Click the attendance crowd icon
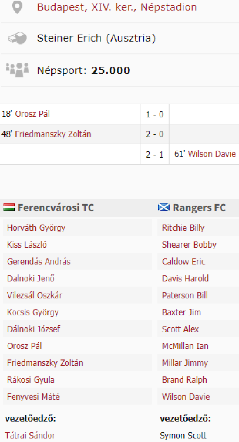The width and height of the screenshot is (239, 442). click(17, 70)
